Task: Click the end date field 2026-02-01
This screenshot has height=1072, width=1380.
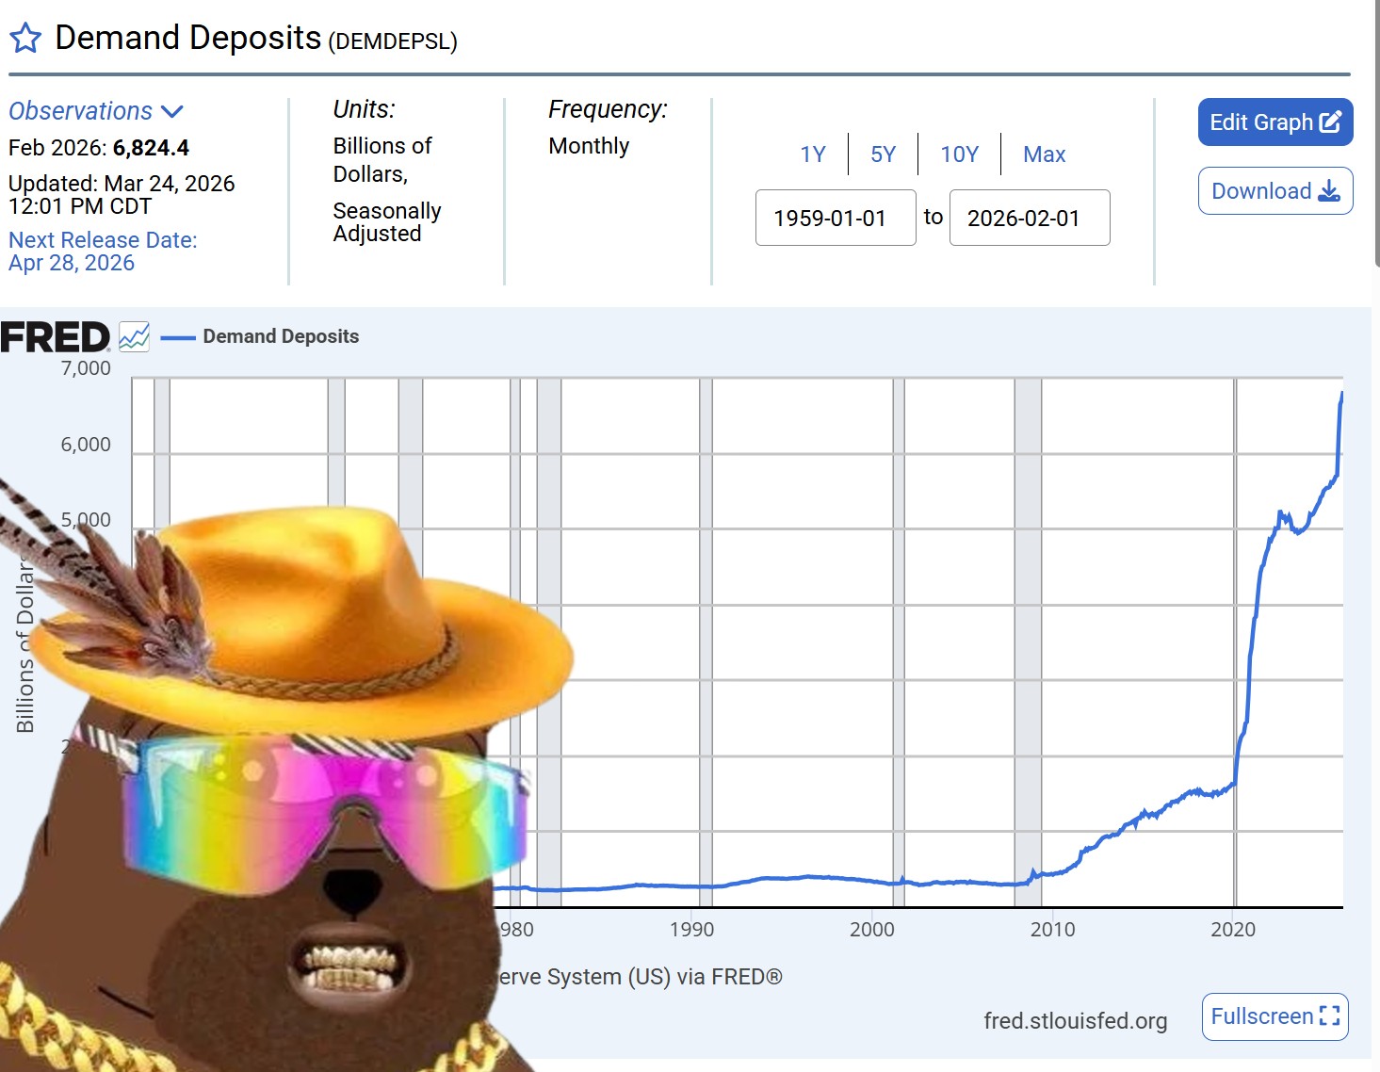Action: [x=1030, y=218]
